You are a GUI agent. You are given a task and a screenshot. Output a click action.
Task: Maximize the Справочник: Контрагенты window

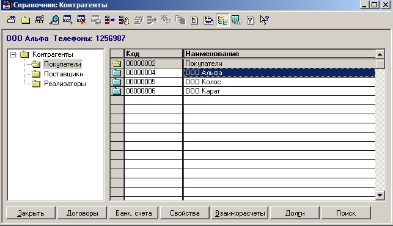[x=375, y=5]
